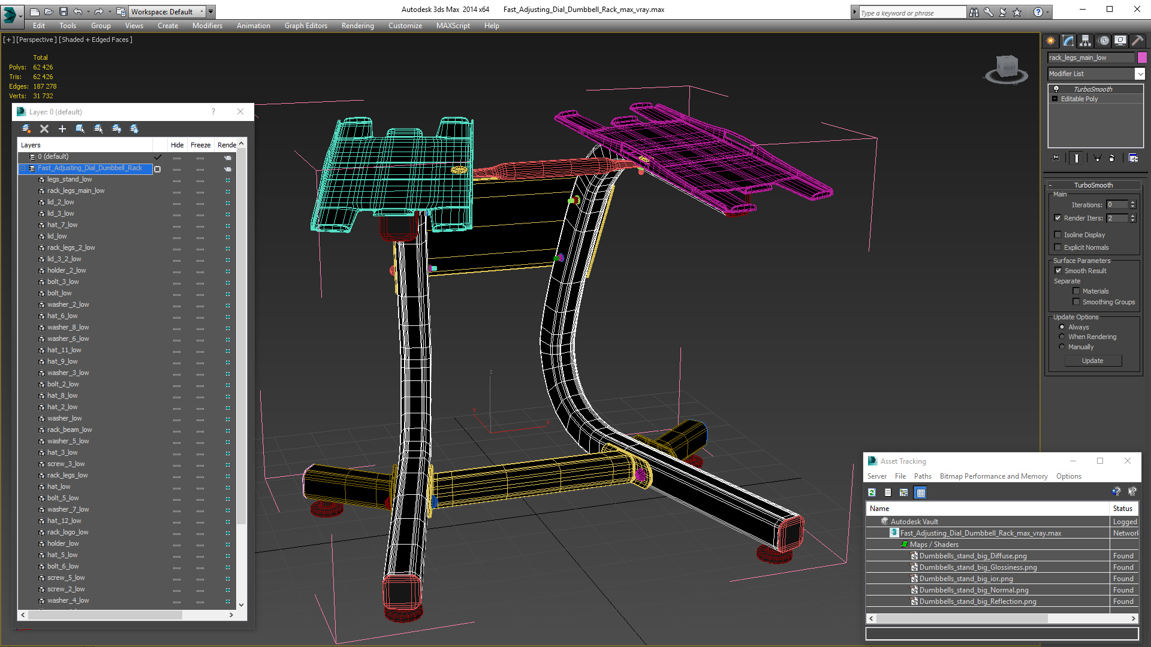This screenshot has width=1151, height=647.
Task: Switch to the Motion command panel tab
Action: pos(1104,41)
